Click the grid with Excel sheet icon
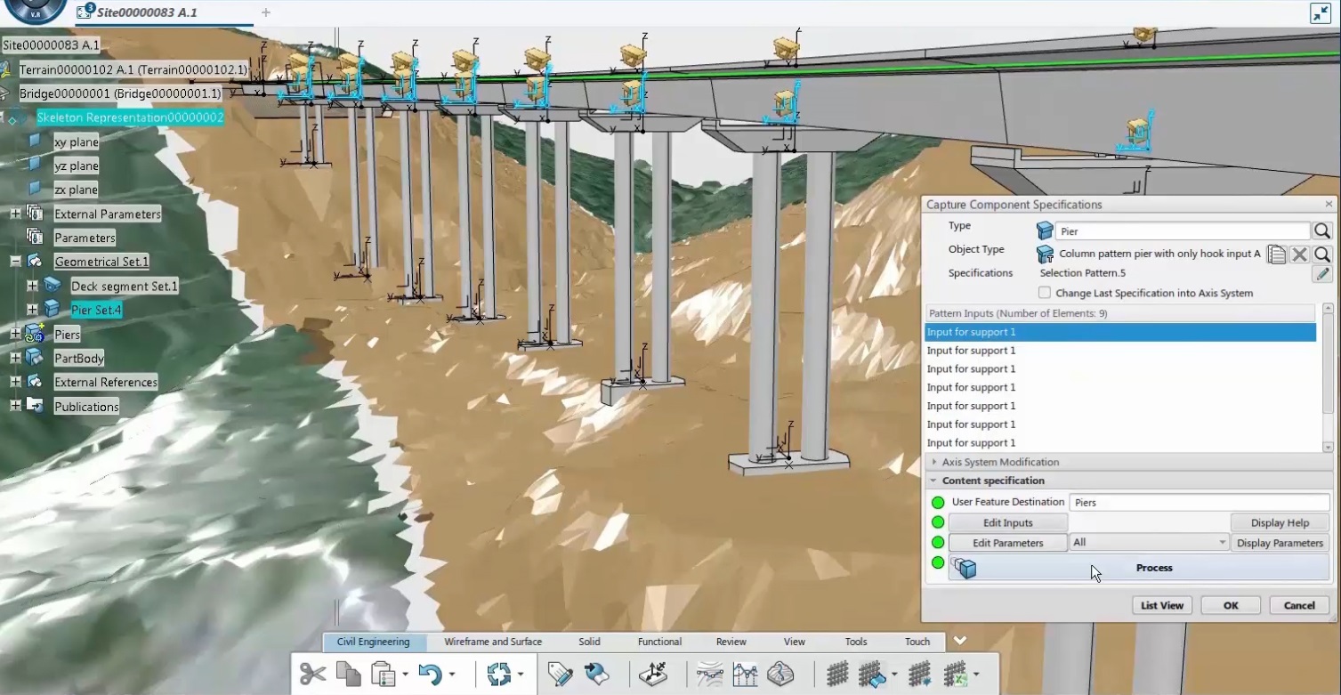 (x=956, y=674)
